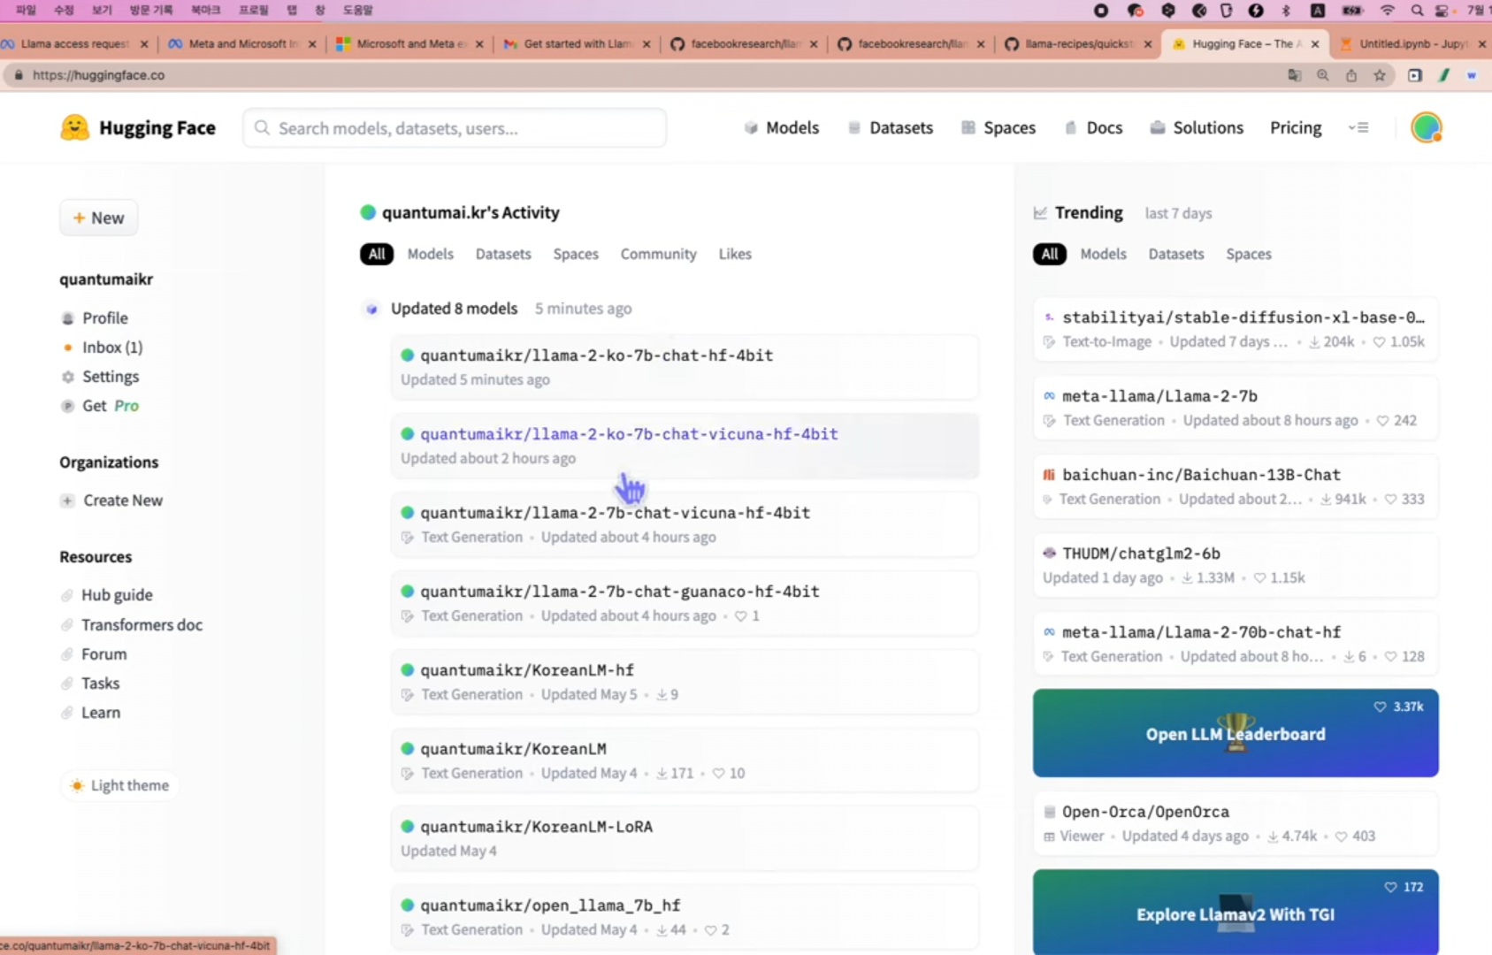
Task: Click the site lock icon next to the URL
Action: (19, 75)
